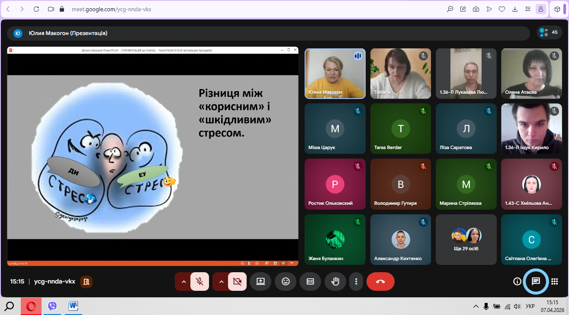Viewport: 569px width, 315px height.
Task: Click the Opera snapshot camera icon
Action: (476, 9)
